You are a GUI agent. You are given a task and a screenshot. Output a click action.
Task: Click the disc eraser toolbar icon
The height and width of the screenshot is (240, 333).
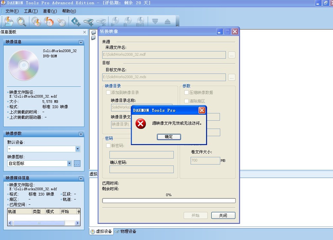(62, 21)
